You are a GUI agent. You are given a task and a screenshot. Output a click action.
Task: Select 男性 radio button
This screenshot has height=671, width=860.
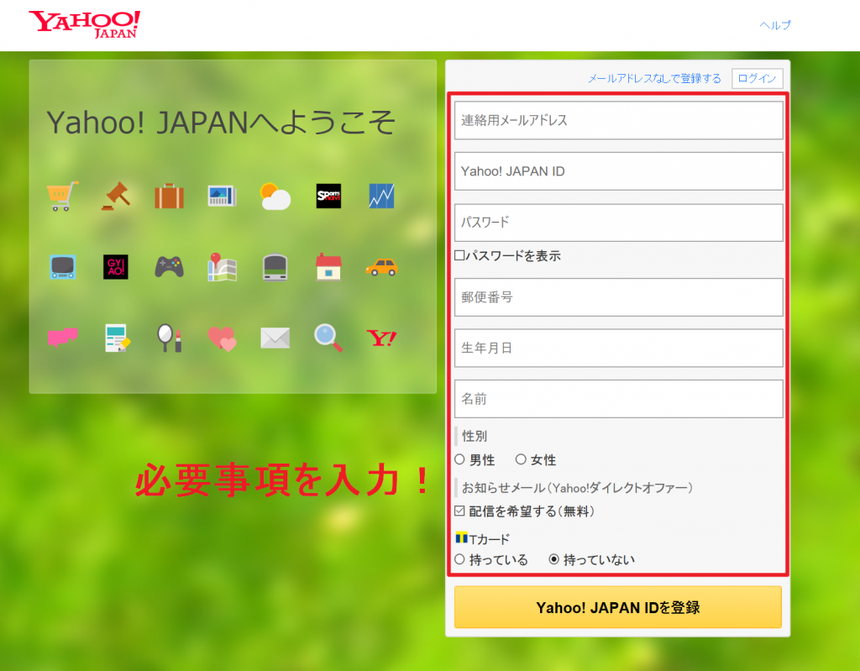459,459
